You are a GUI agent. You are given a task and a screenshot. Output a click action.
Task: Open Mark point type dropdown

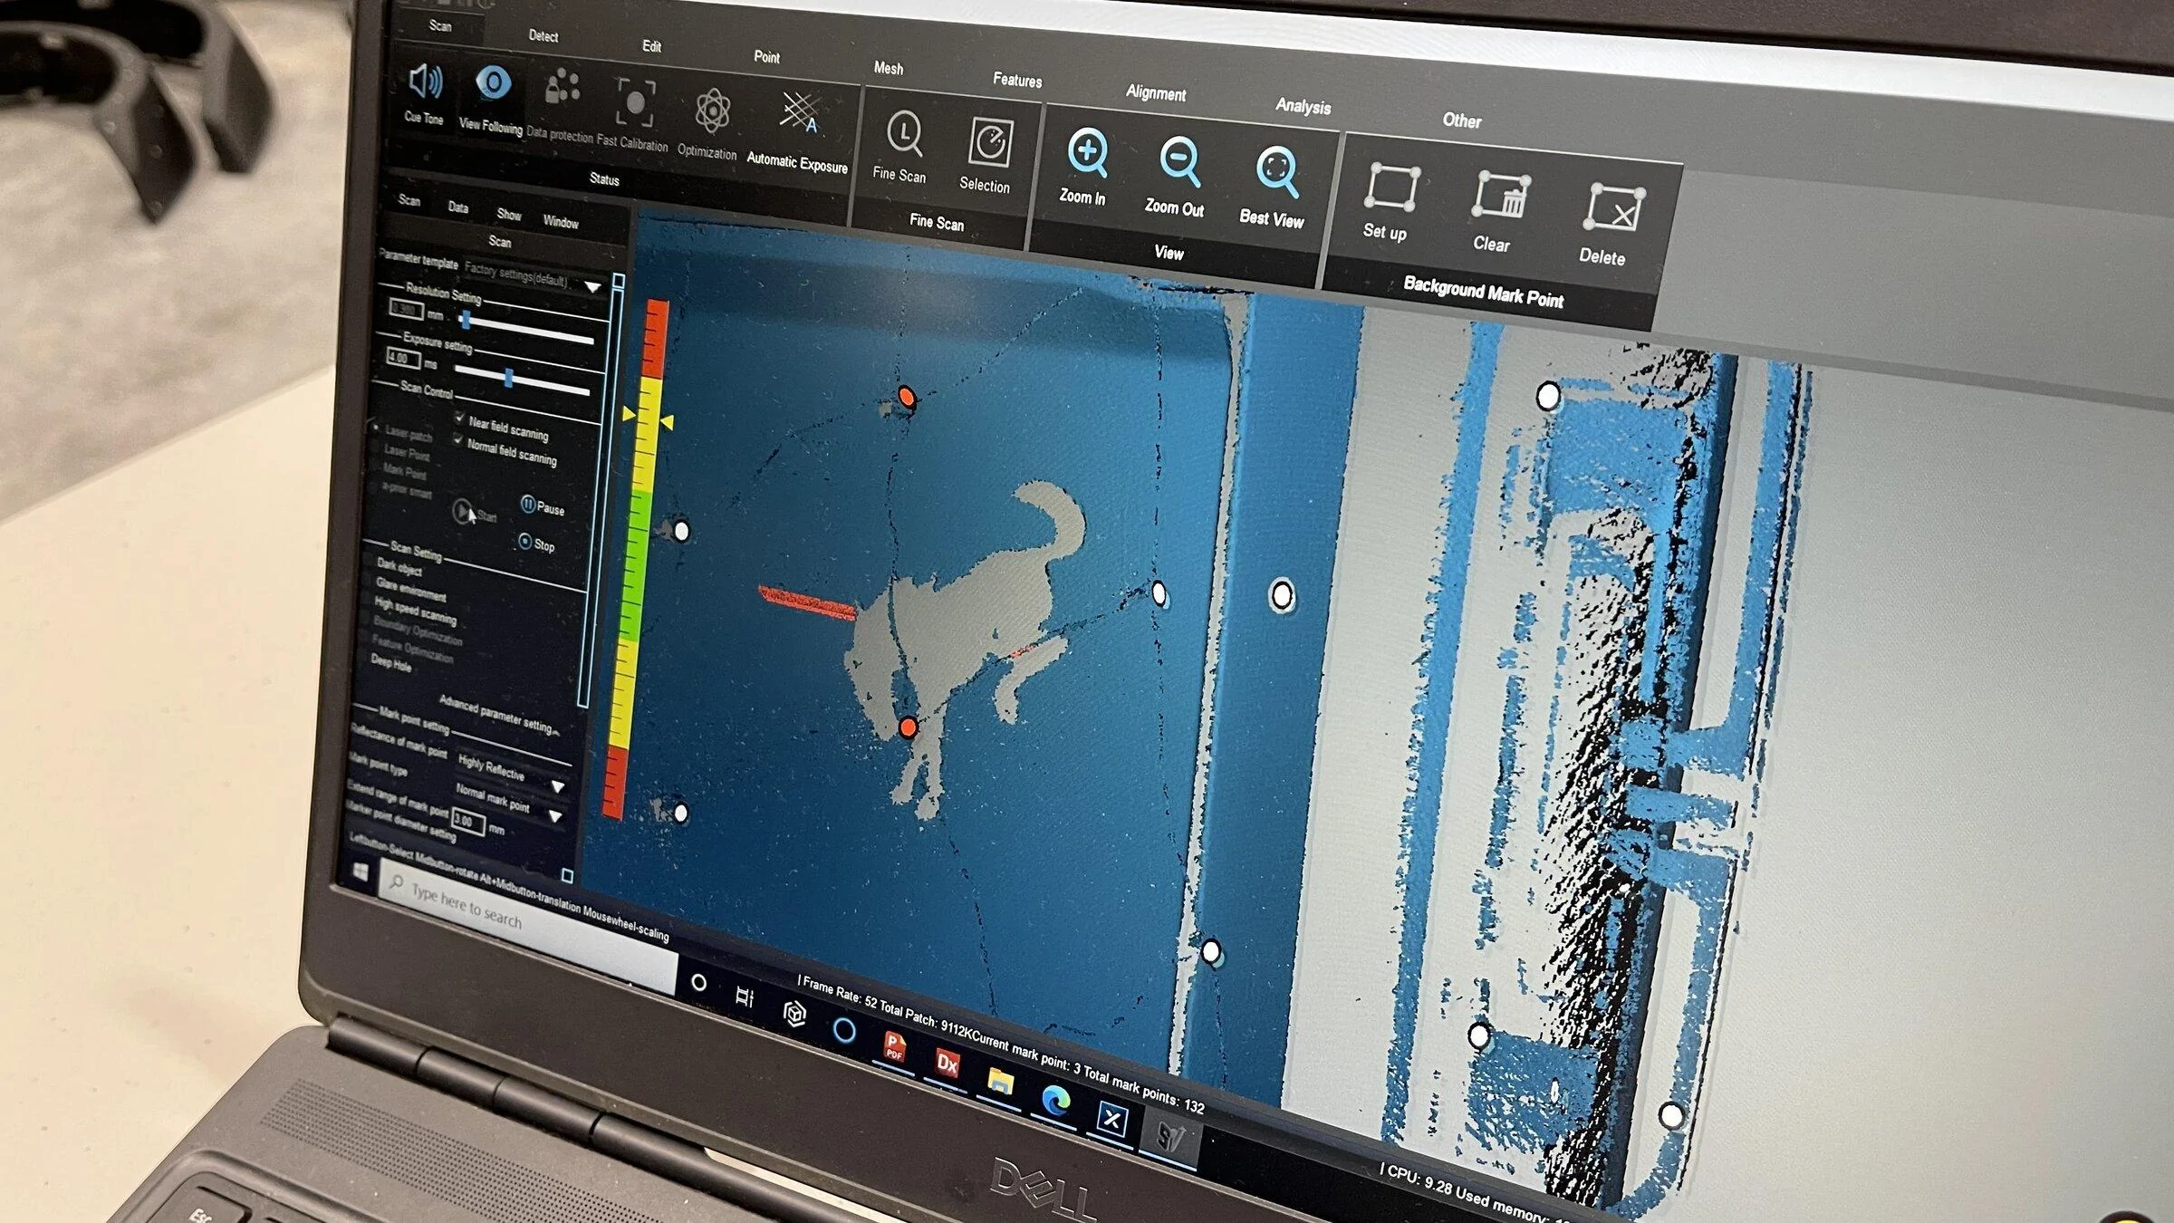click(555, 816)
